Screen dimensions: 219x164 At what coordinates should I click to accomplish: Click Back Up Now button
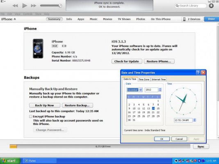(x=45, y=105)
